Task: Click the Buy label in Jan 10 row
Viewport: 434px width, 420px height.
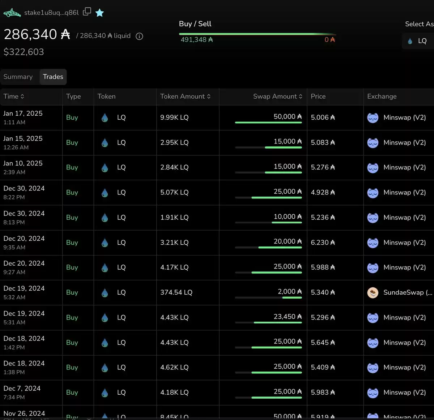Action: [72, 167]
